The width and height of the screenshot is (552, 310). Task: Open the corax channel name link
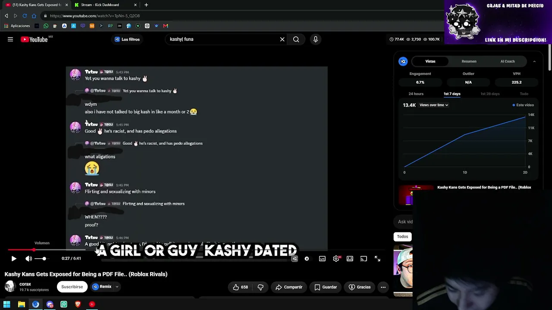point(25,284)
